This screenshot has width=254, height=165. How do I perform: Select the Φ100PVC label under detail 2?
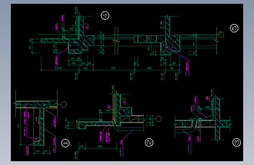pyautogui.click(x=120, y=152)
